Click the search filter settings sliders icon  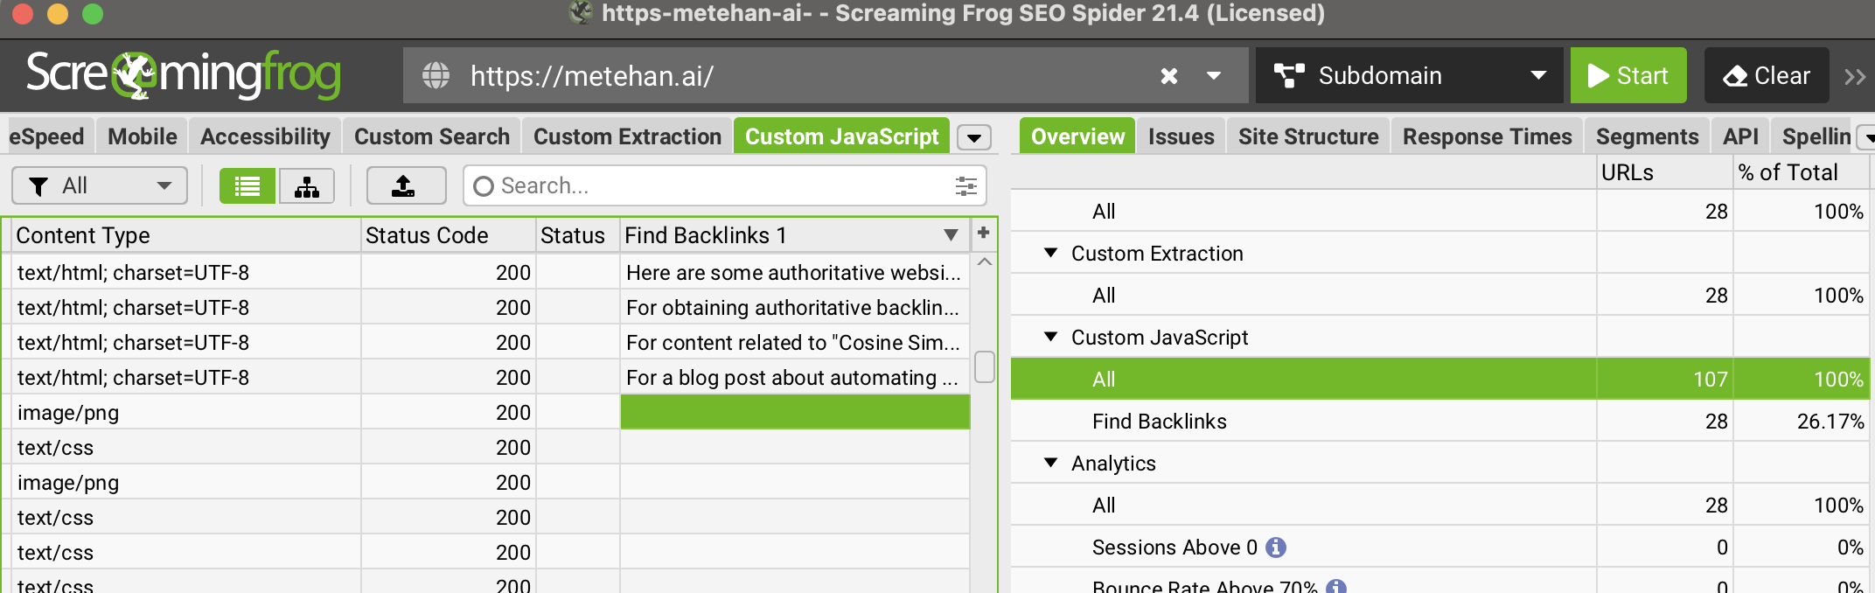[x=965, y=185]
